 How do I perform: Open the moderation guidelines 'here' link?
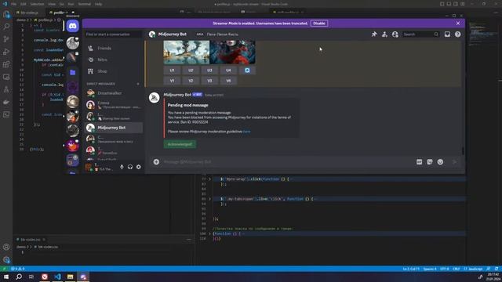[x=246, y=132]
